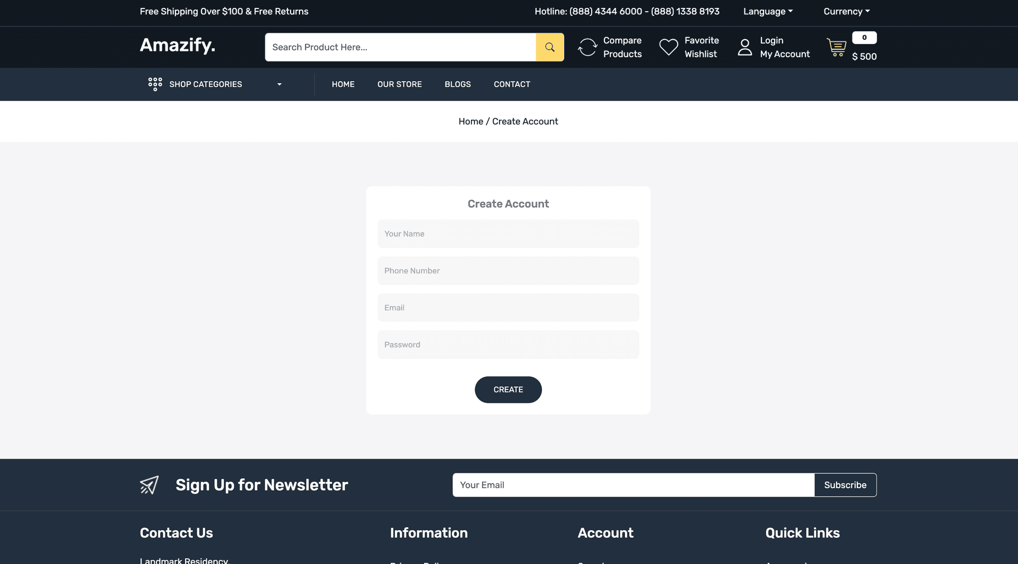Click the yellow search magnifier icon

550,47
